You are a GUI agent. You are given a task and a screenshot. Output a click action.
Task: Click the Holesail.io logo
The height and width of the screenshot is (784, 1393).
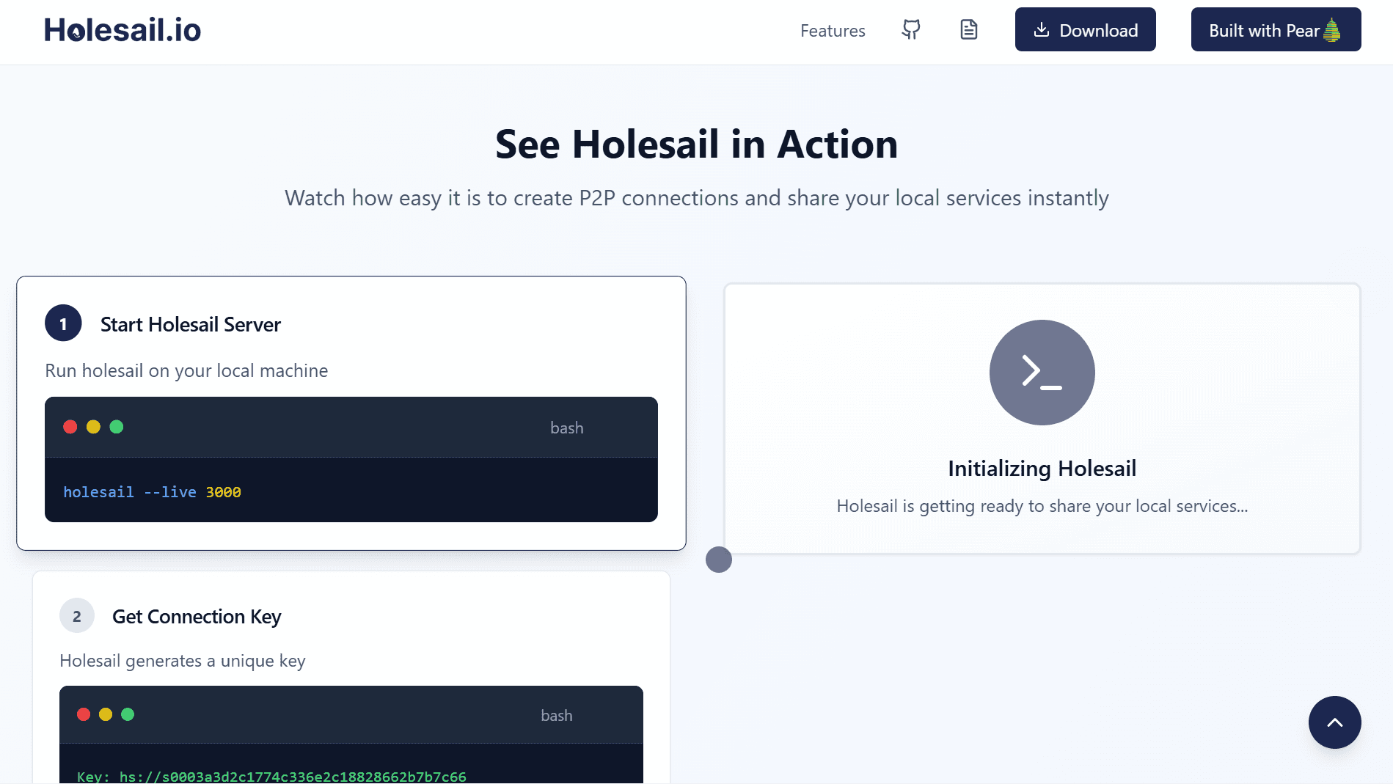[x=123, y=30]
